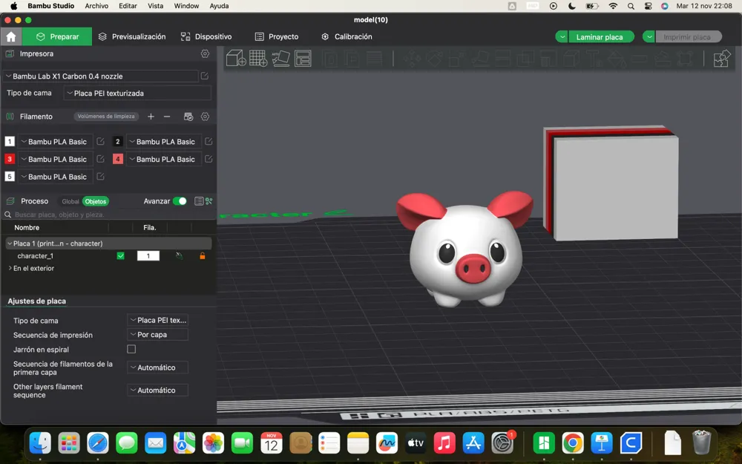
Task: Open filament 1 Bambu PLA Basic dropdown
Action: (x=56, y=142)
